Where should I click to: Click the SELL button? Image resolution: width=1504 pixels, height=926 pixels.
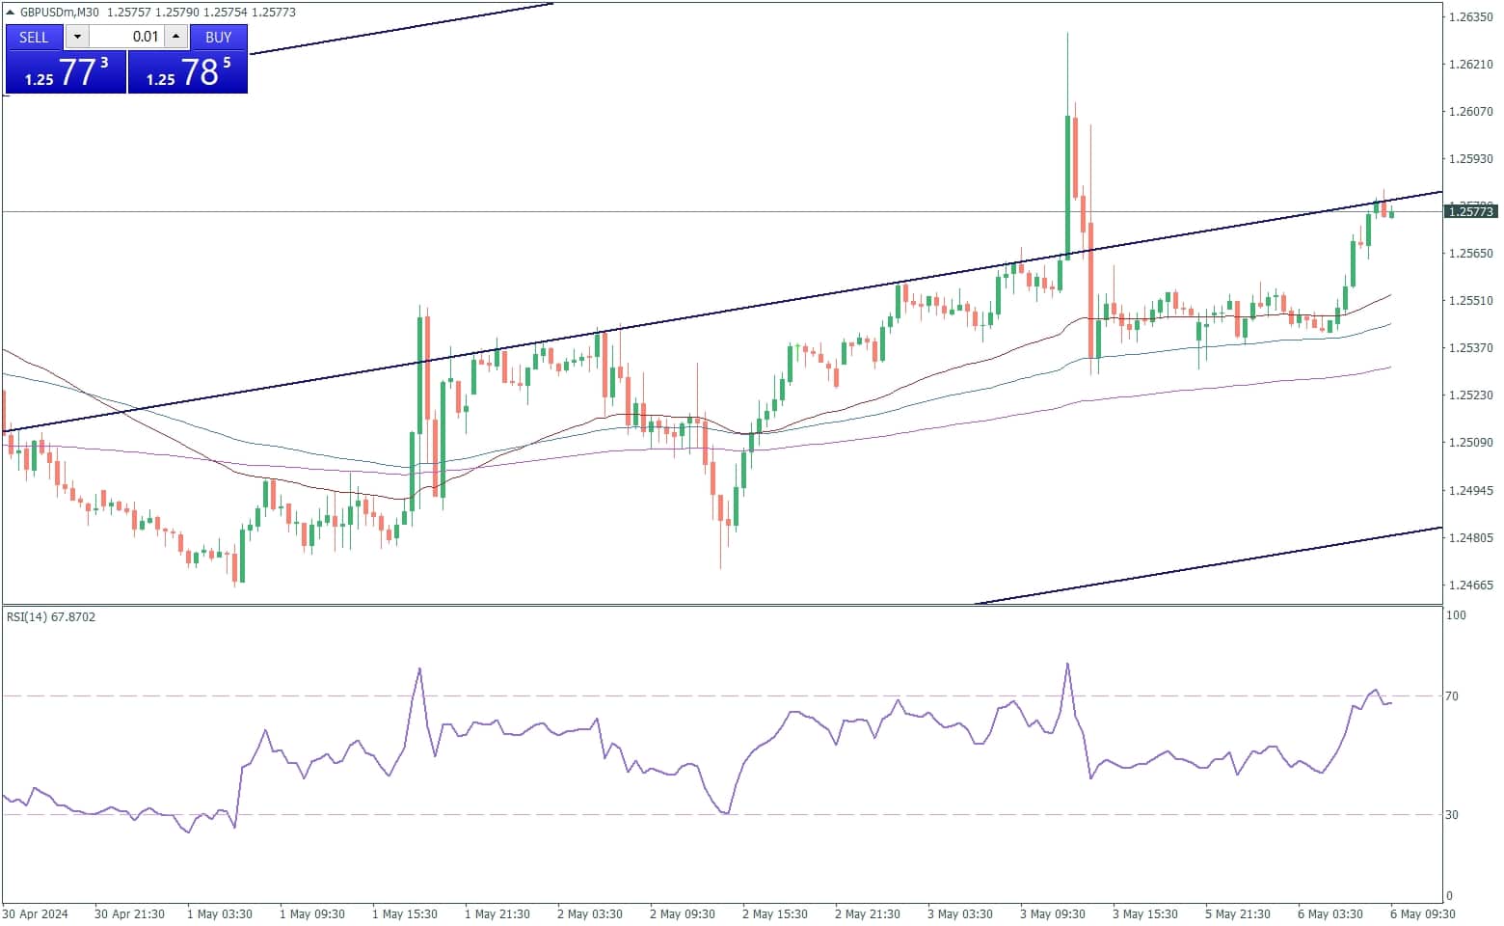(x=34, y=37)
